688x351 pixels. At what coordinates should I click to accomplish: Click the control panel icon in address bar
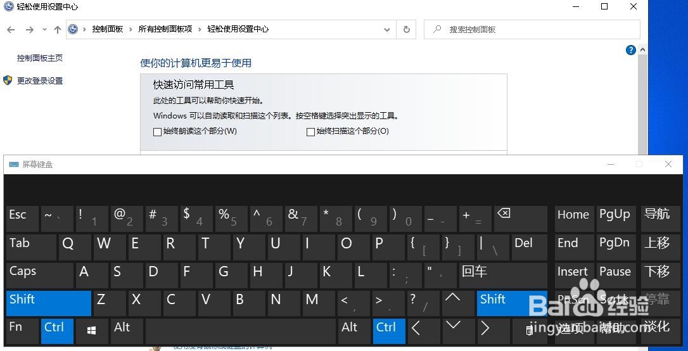73,29
